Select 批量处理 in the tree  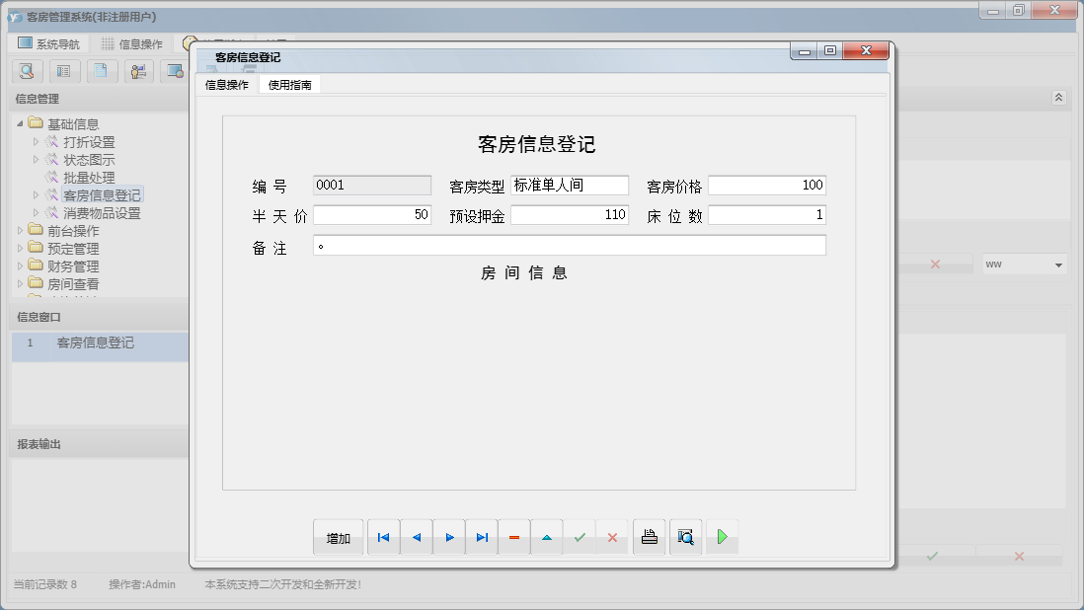tap(89, 178)
